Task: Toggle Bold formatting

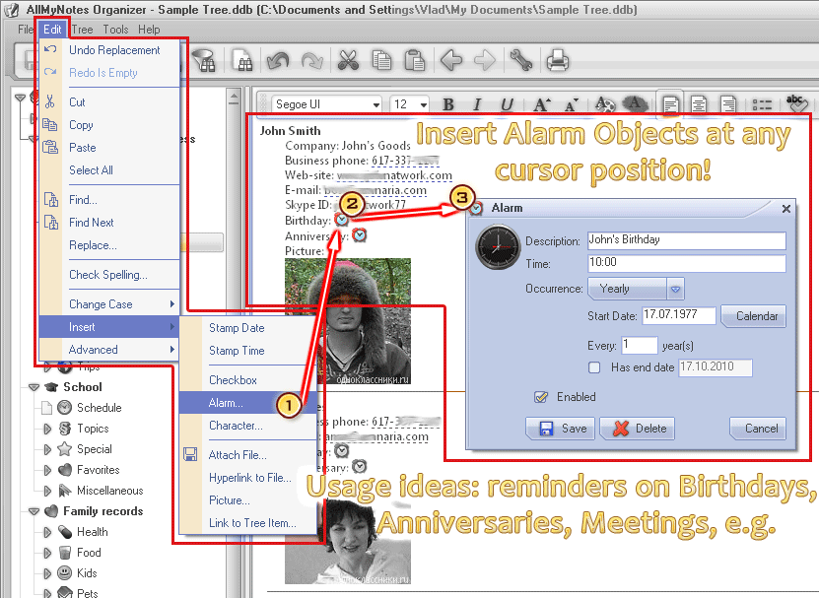Action: click(x=447, y=104)
